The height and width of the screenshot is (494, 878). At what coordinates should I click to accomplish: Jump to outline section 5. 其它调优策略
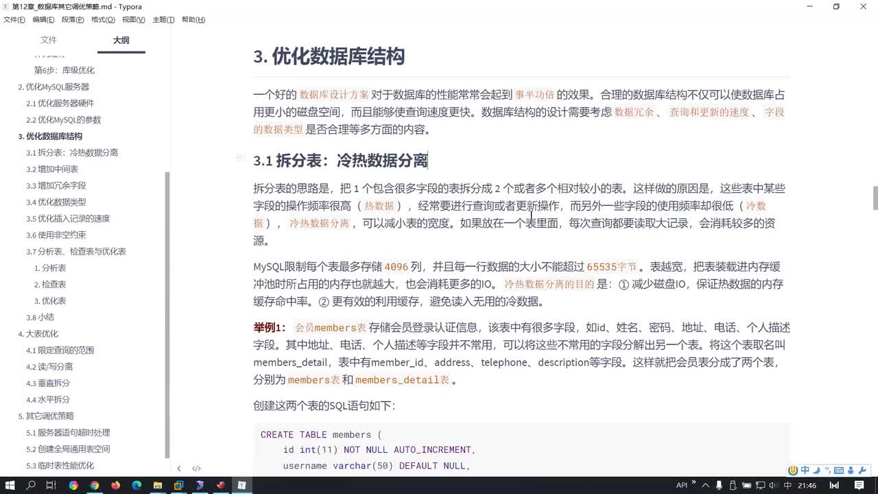pyautogui.click(x=46, y=416)
